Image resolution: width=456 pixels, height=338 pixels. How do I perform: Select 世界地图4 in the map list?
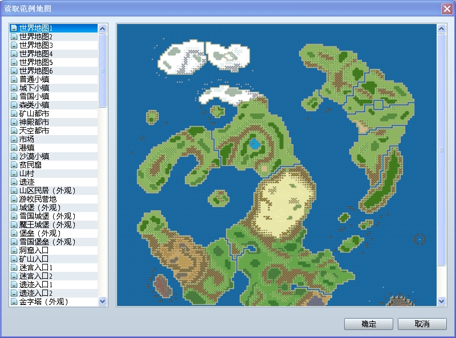pyautogui.click(x=54, y=54)
